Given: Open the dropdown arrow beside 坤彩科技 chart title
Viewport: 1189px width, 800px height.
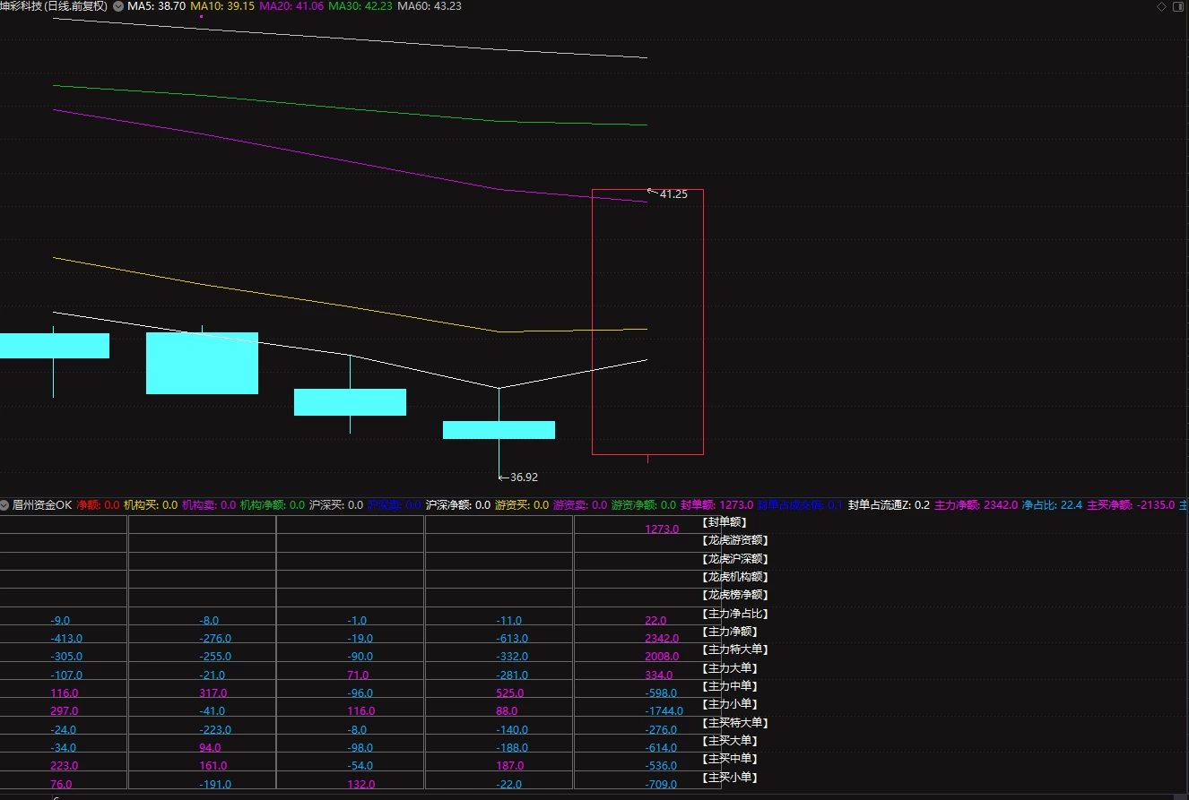Looking at the screenshot, I should [x=118, y=6].
